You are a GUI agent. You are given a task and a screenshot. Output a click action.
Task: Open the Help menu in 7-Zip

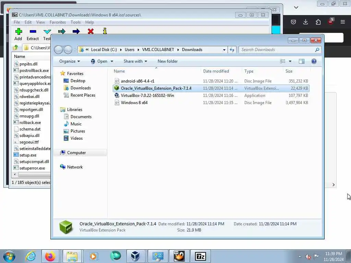(x=89, y=22)
